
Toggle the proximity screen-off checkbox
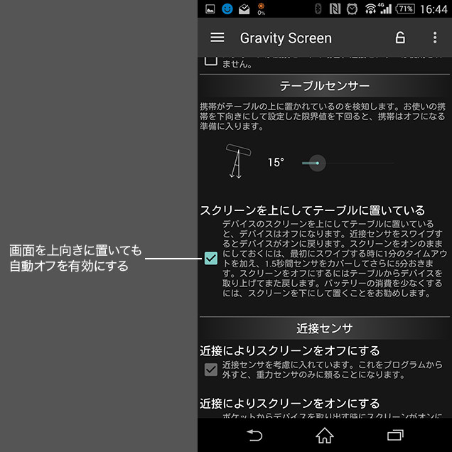click(211, 370)
